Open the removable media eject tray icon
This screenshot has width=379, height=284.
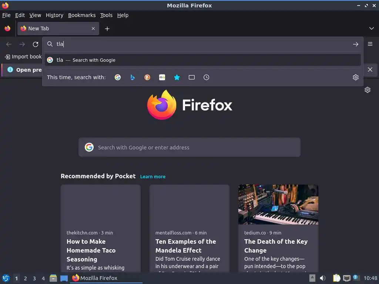coord(312,278)
